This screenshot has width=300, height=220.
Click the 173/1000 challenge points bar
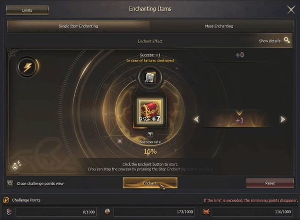[x=154, y=212]
